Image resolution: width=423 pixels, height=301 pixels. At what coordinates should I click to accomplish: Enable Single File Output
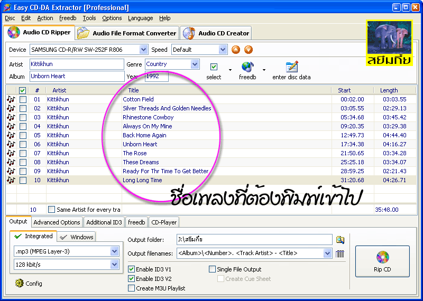point(213,269)
